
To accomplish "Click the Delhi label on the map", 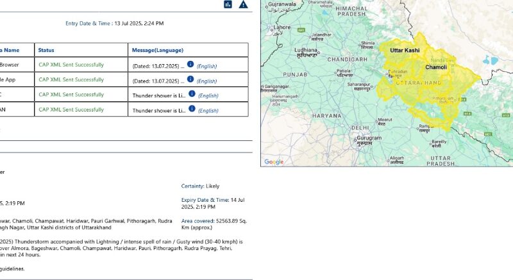I will [360, 128].
